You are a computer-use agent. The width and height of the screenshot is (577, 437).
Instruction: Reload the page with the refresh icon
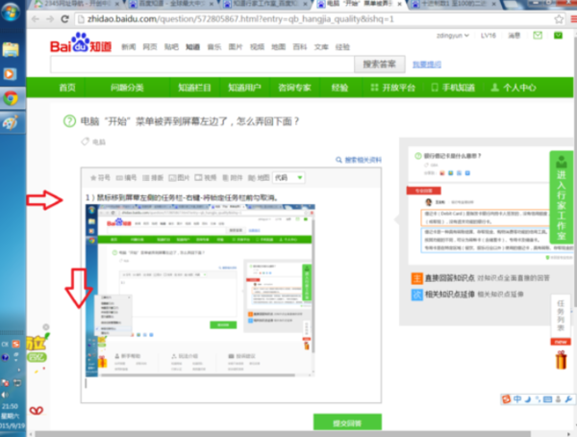[65, 19]
